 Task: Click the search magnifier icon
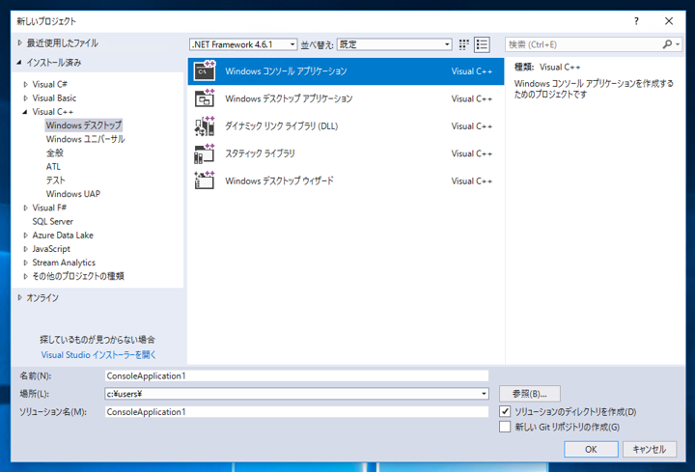pos(668,44)
